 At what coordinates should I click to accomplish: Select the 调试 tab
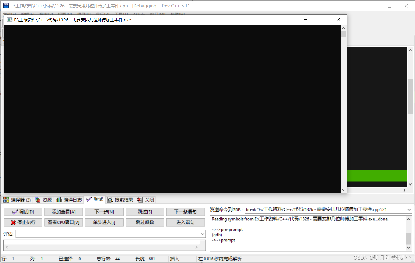tap(95, 199)
